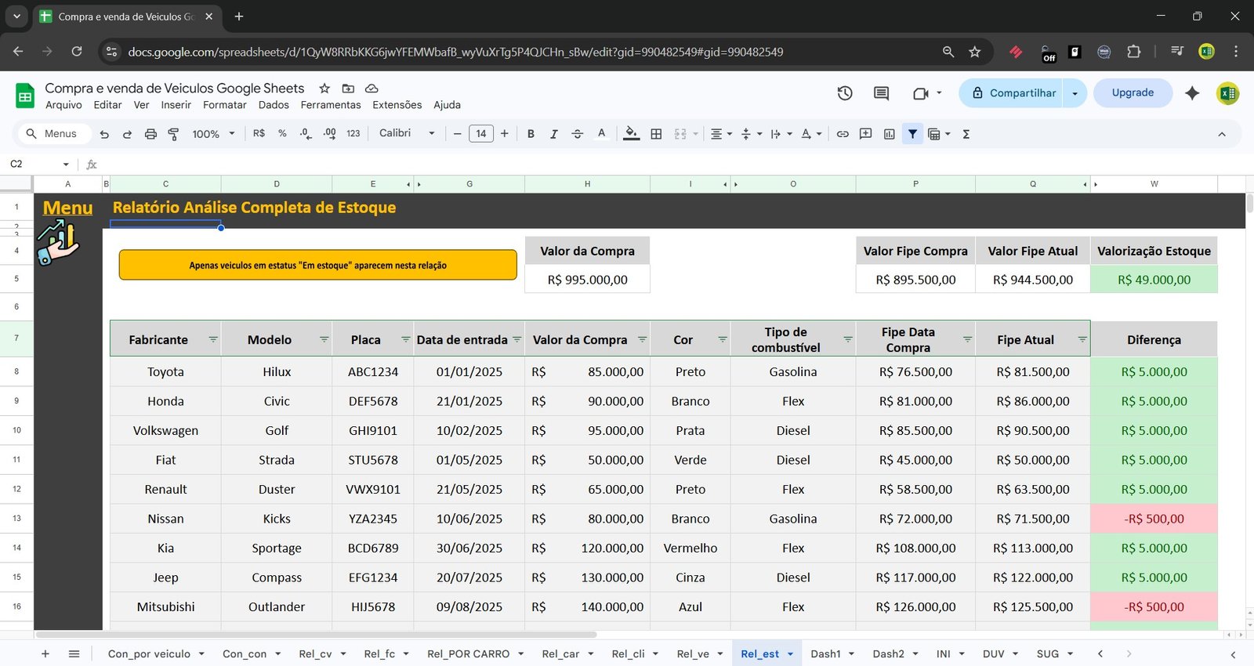Insert chart icon

(x=889, y=134)
